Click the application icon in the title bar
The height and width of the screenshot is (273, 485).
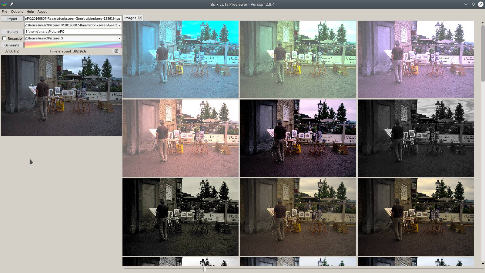point(4,4)
